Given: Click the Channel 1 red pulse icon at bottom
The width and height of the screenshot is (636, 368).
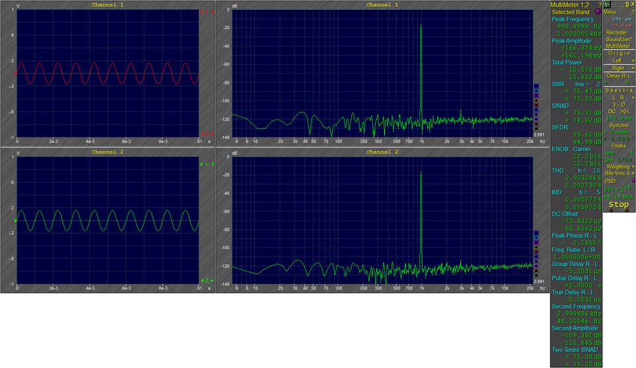Looking at the screenshot, I should 207,134.
